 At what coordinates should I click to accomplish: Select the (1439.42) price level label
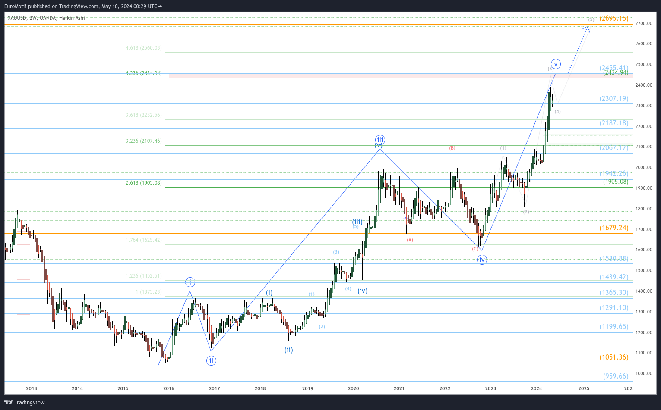[x=614, y=277]
